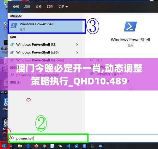The height and width of the screenshot is (149, 158).
Task: Switch to PowerShell taskbar icon
Action: (100, 146)
